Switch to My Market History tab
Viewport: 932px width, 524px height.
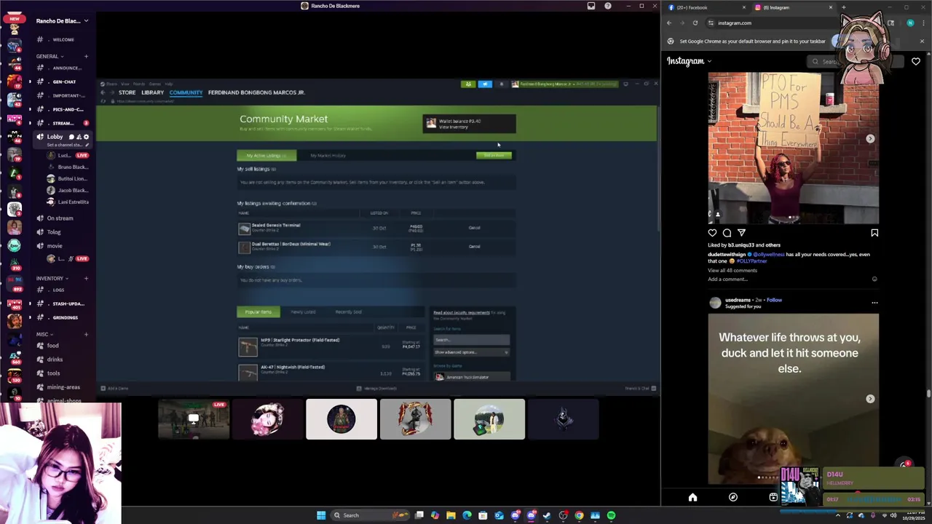click(x=328, y=156)
